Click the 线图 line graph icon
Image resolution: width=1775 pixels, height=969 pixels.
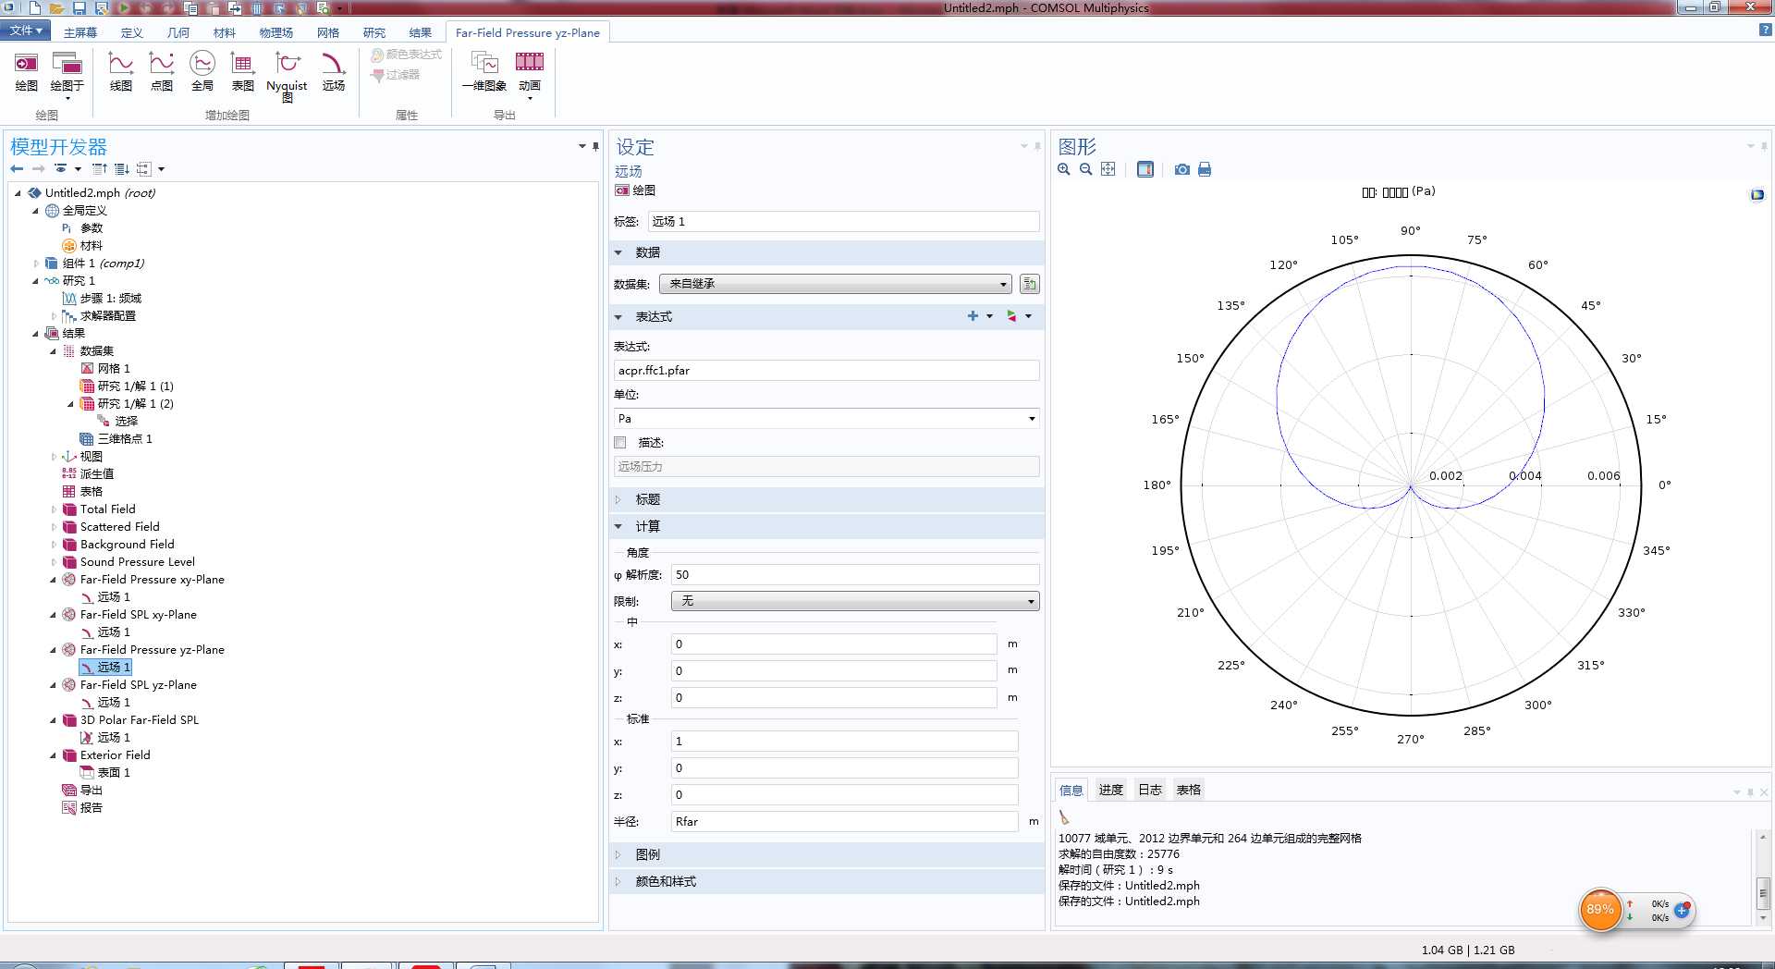[x=121, y=71]
